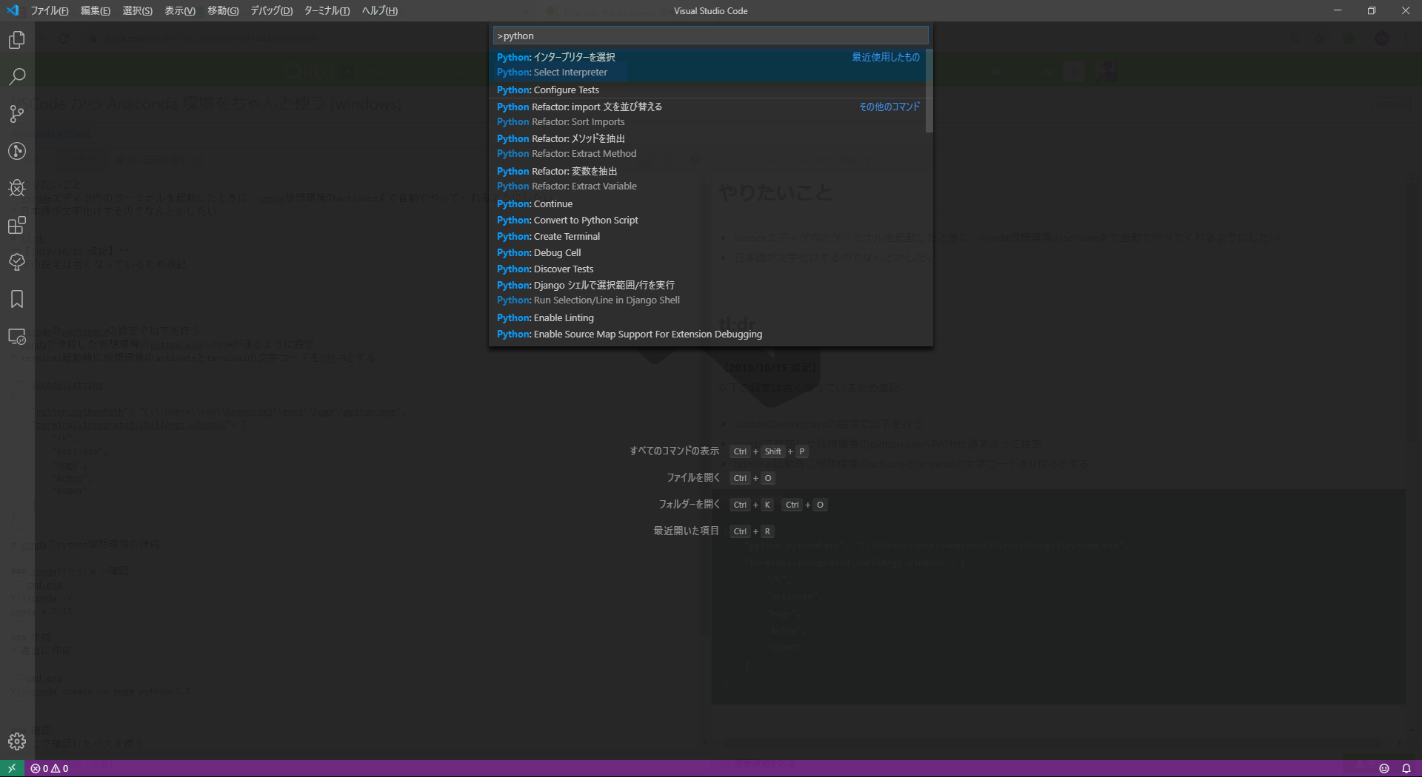This screenshot has height=777, width=1422.
Task: Click the feedback smiley in status bar
Action: tap(1383, 768)
